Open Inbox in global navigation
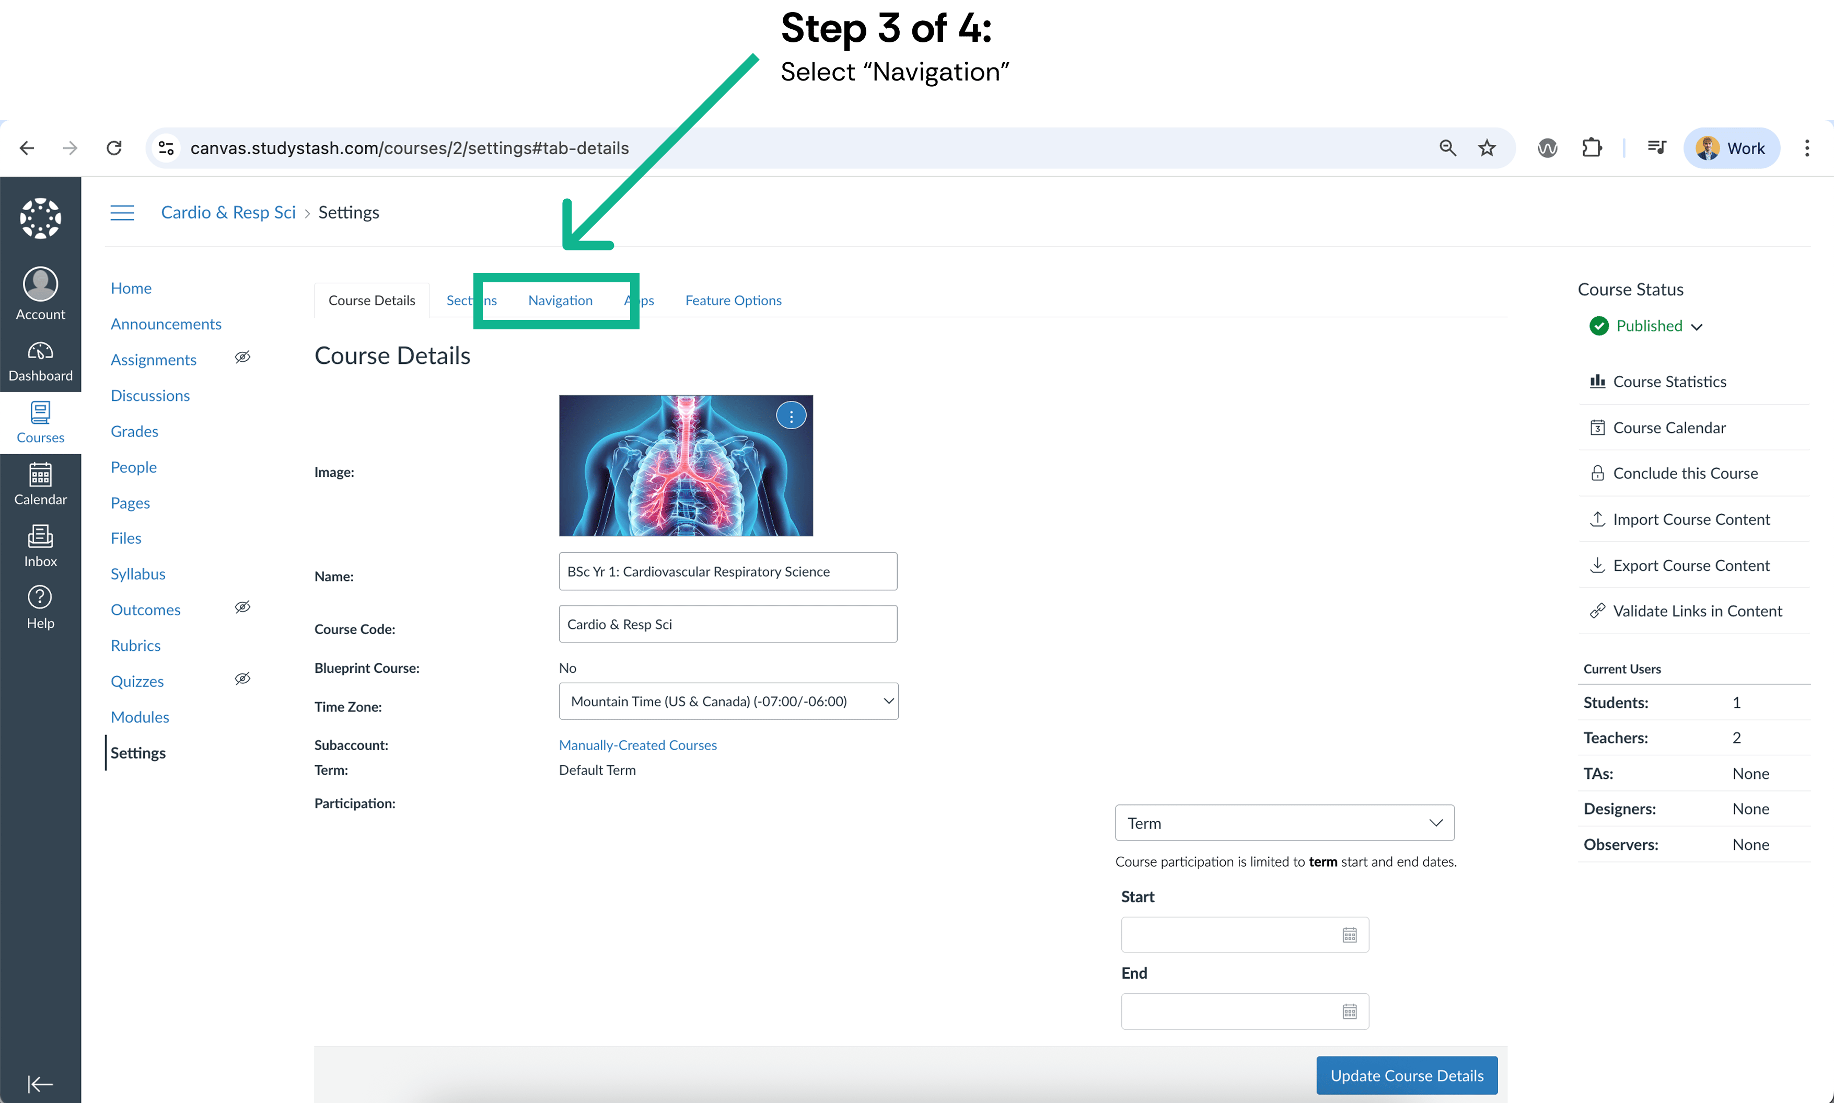Viewport: 1834px width, 1103px height. click(40, 546)
